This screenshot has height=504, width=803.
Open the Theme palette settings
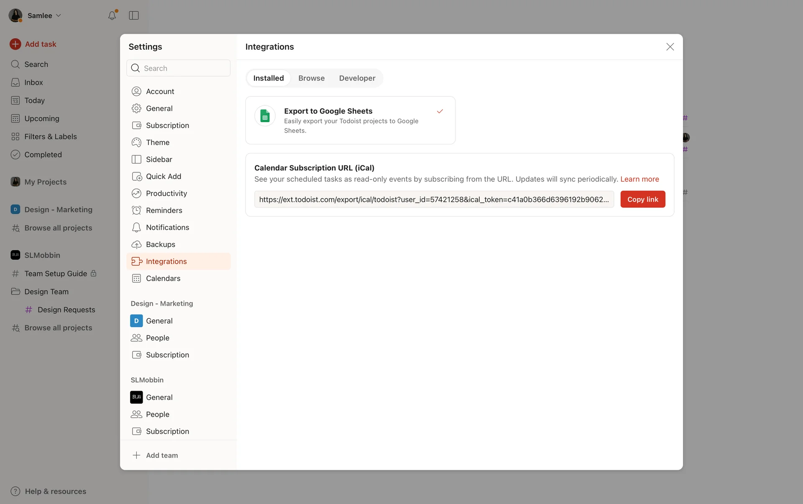(x=157, y=142)
